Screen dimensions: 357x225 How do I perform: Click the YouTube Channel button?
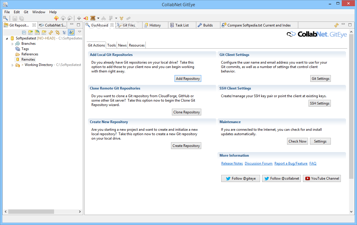coord(322,178)
